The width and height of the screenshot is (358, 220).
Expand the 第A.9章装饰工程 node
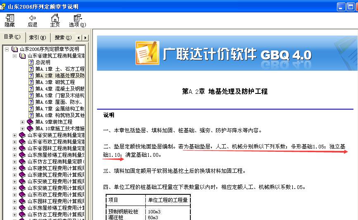click(22, 122)
